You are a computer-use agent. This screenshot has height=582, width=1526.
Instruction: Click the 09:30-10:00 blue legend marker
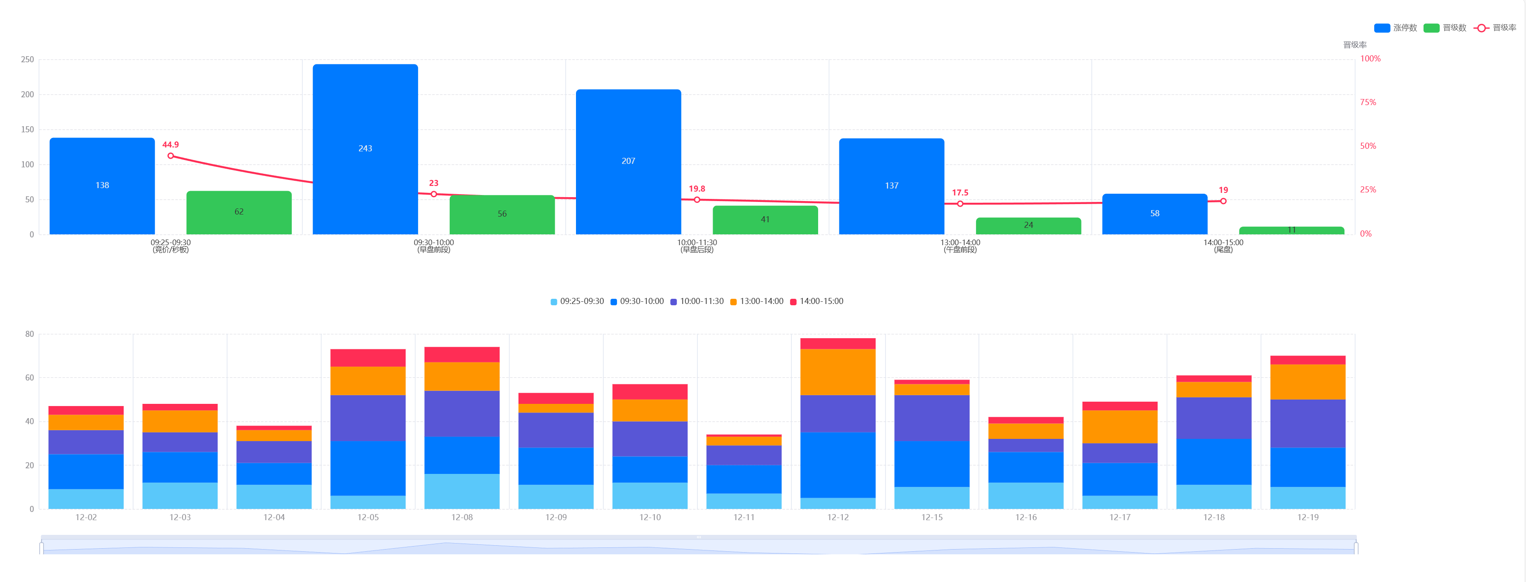(614, 302)
